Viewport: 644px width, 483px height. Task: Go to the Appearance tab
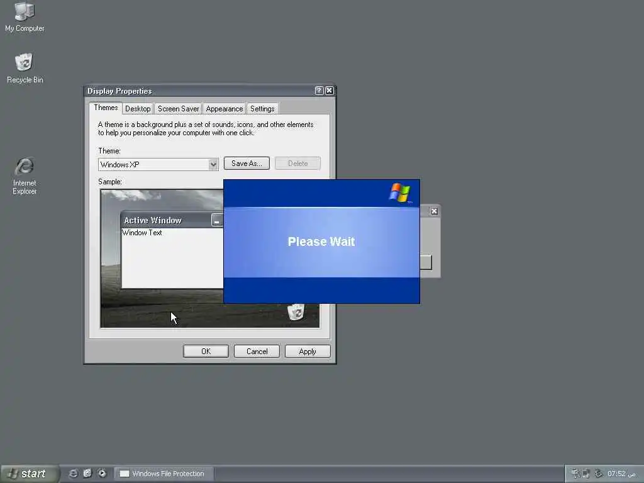[x=225, y=109]
